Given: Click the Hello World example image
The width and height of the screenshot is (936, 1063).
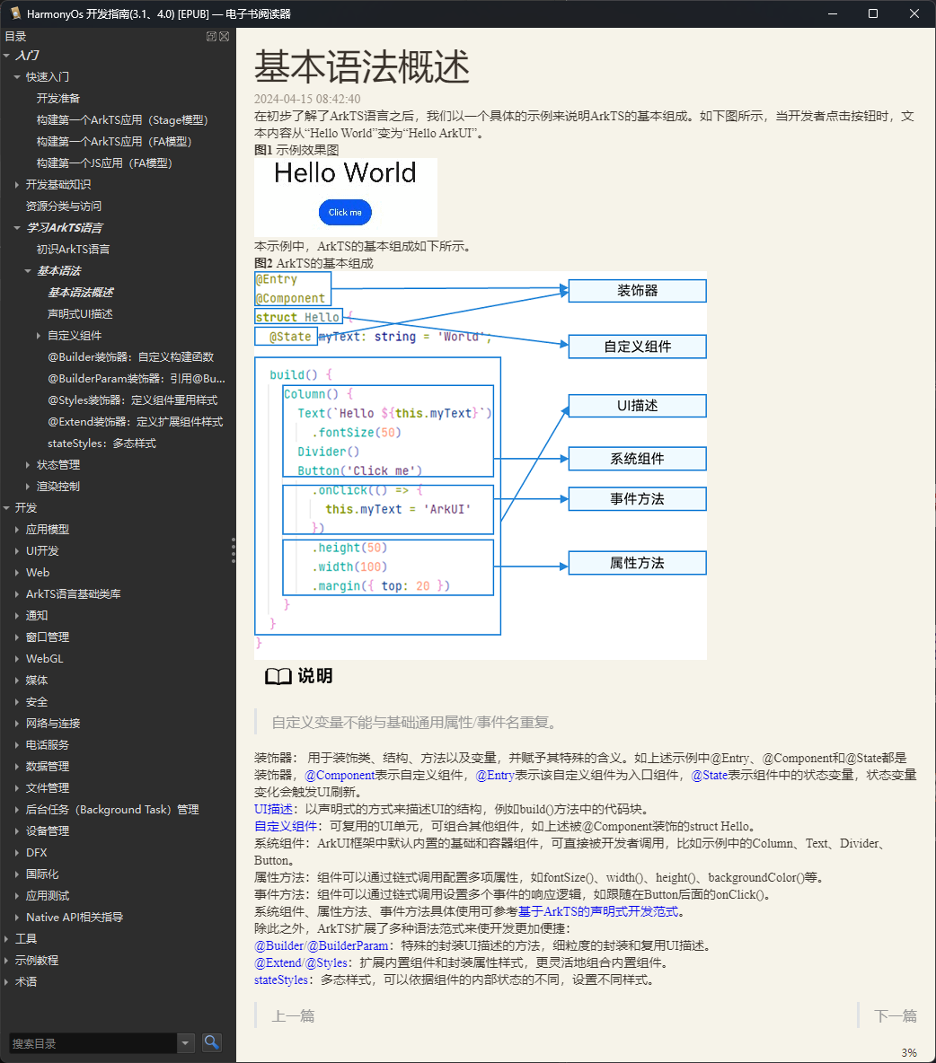Looking at the screenshot, I should tap(346, 197).
